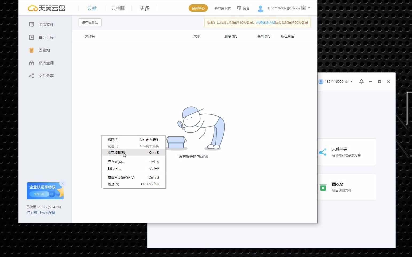The height and width of the screenshot is (257, 412).
Task: Select 返回(B) in context menu
Action: 134,140
